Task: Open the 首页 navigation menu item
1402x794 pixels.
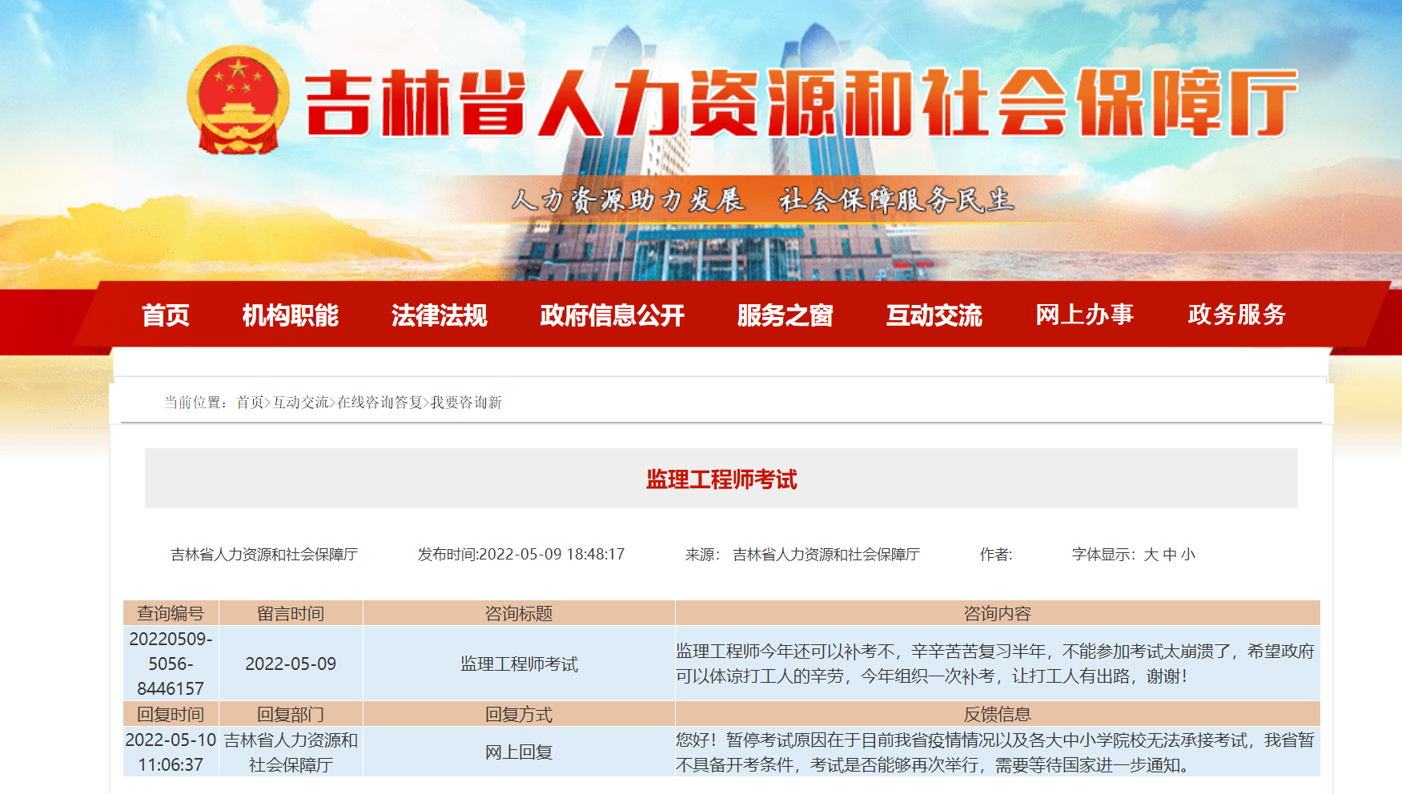Action: click(166, 315)
